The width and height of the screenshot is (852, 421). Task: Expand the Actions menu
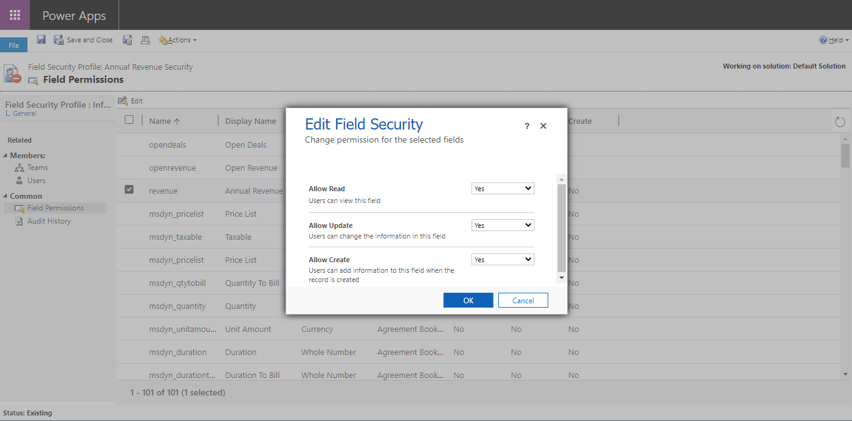click(x=177, y=39)
